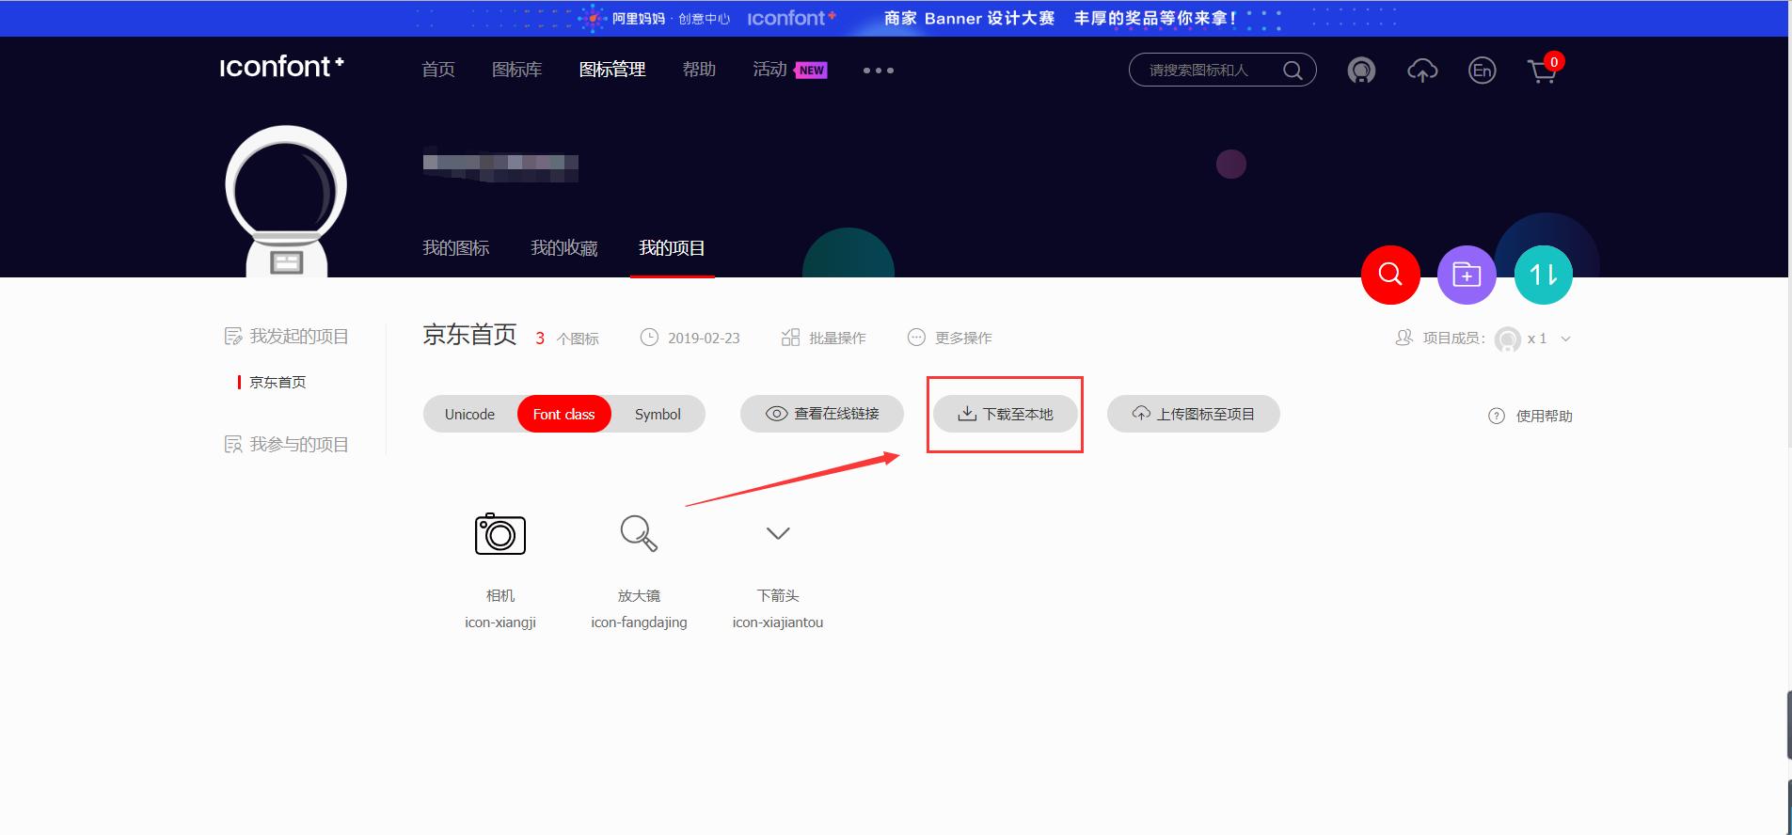
Task: Click the teal sort arrows floating button
Action: (x=1543, y=275)
